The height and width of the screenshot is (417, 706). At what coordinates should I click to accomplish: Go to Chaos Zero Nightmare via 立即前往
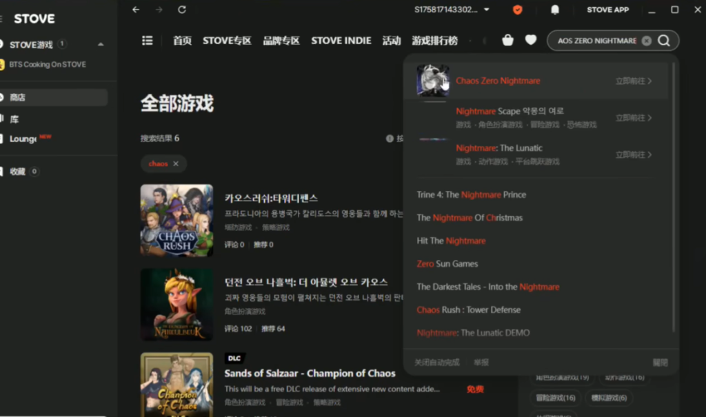coord(633,81)
